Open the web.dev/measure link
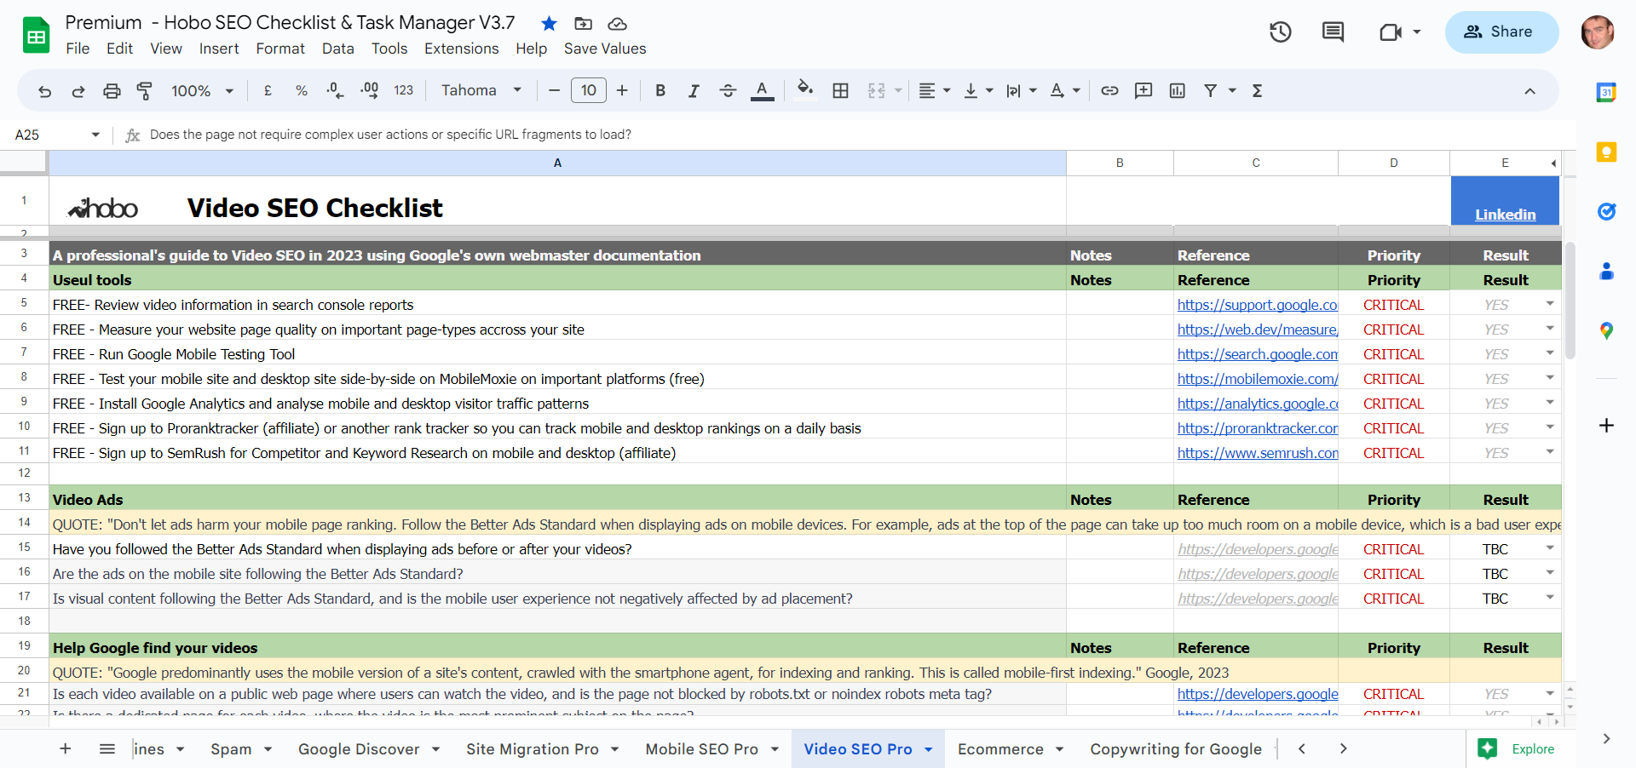The image size is (1636, 768). 1258,330
